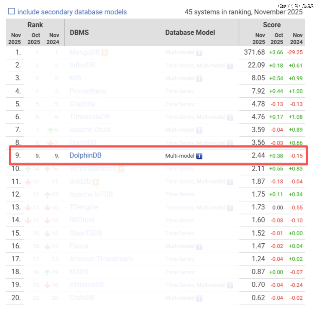Viewport: 319px width, 315px height.
Task: Click the DBMS column header
Action: pyautogui.click(x=79, y=32)
